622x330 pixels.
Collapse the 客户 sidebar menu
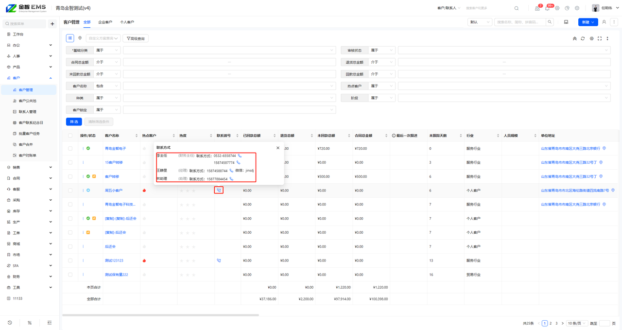[x=29, y=78]
